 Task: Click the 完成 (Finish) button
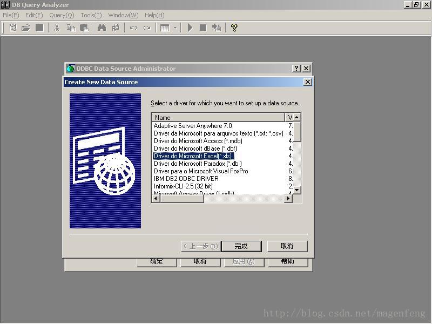241,246
